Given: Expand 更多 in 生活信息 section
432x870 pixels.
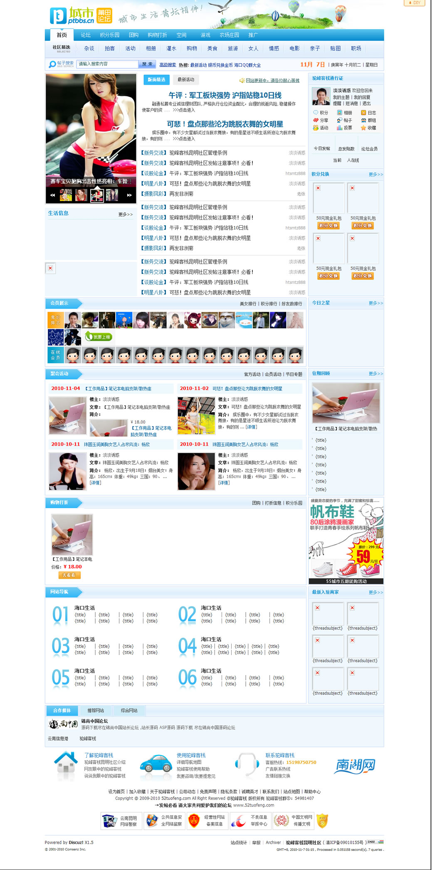Looking at the screenshot, I should pyautogui.click(x=125, y=214).
